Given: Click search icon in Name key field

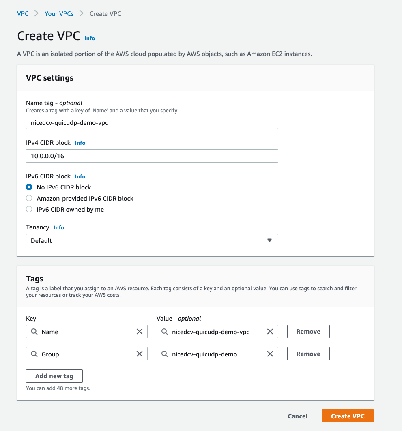Looking at the screenshot, I should click(x=34, y=332).
